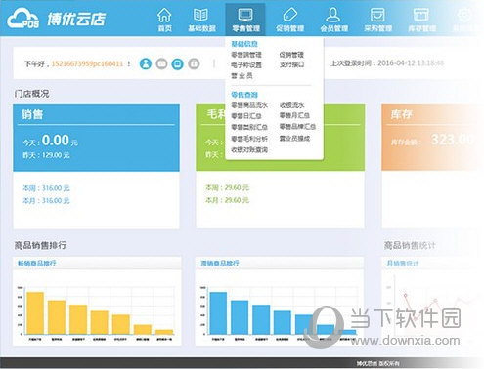The height and width of the screenshot is (369, 484).
Task: Choose 促销管理 inside the 基础信息 dropdown section
Action: tap(291, 55)
